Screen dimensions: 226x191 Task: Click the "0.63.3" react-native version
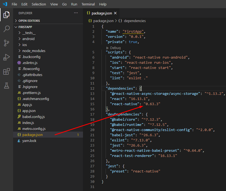click(x=152, y=104)
